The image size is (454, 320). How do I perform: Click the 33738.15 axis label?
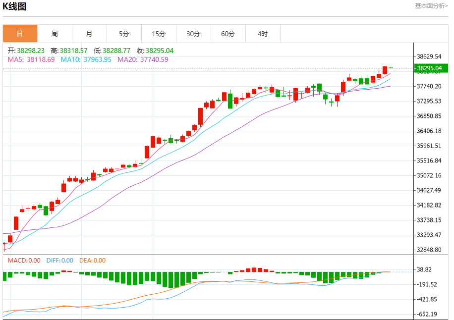click(x=429, y=220)
